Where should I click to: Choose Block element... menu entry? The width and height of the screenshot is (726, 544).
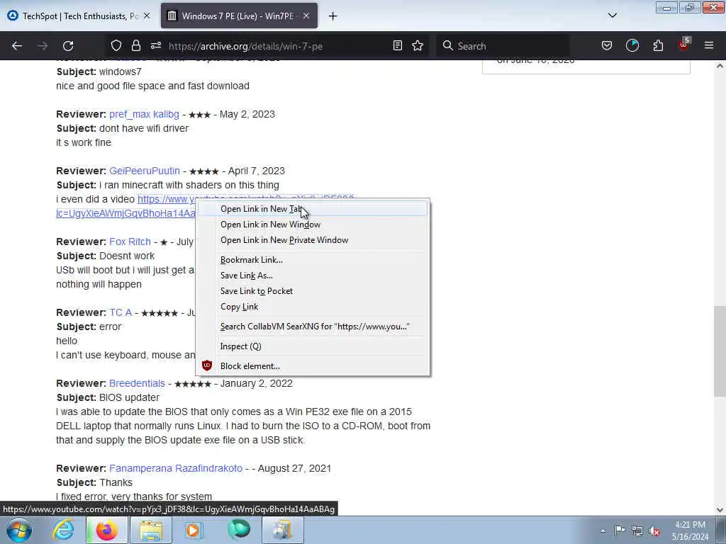(x=313, y=366)
